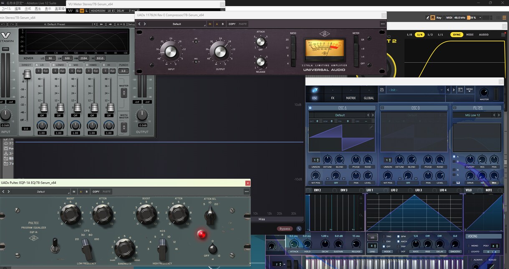Open the three-dot menu in Pultec window
Screen dimensions: 509x269
pos(247,192)
